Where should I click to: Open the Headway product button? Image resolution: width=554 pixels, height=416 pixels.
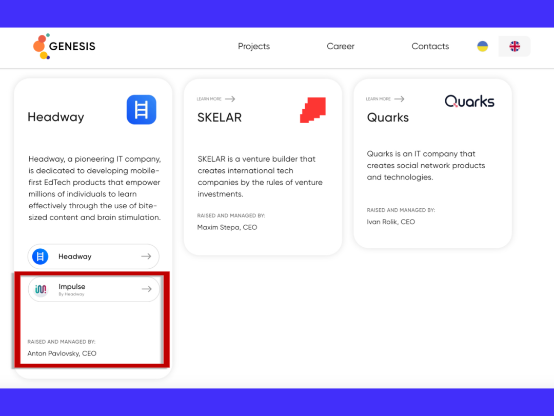[x=93, y=256]
